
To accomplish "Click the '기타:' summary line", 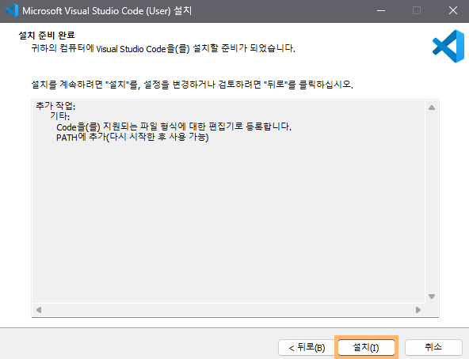I will click(x=60, y=116).
